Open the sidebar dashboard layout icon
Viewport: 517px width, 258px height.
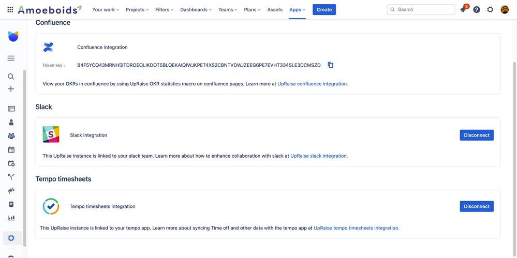coord(11,109)
